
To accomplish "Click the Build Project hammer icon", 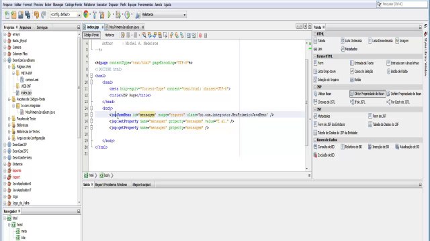I will pos(94,15).
